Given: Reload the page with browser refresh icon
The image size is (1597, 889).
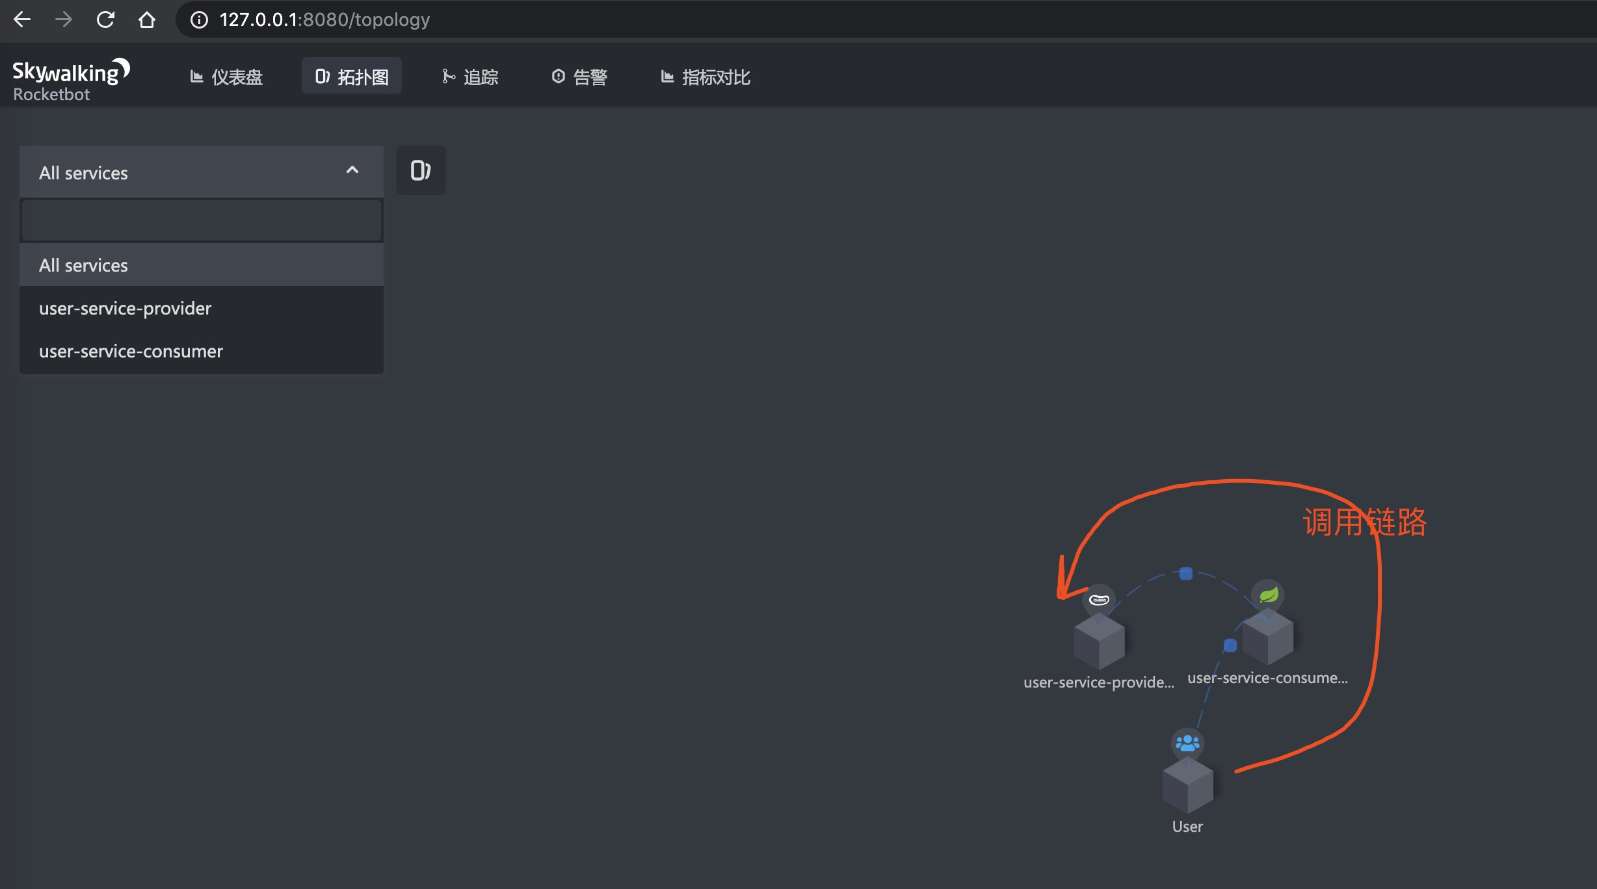Looking at the screenshot, I should tap(105, 19).
